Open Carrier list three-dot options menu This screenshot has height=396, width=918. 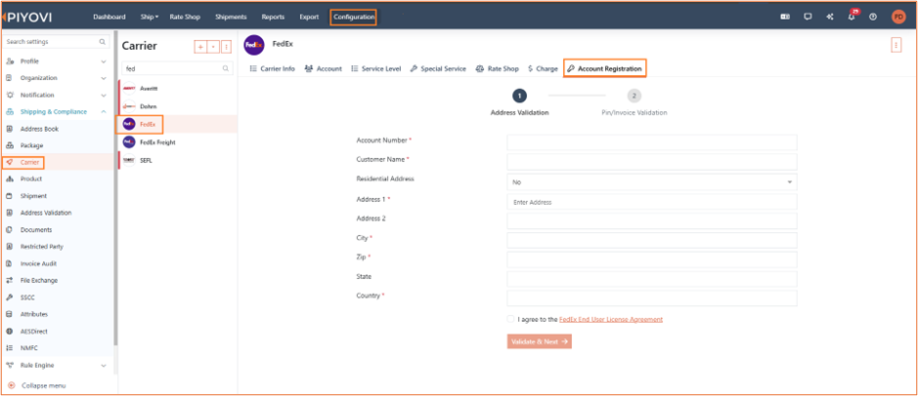tap(227, 46)
